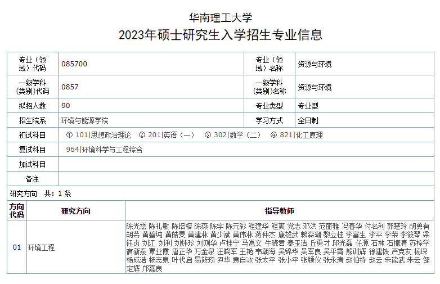The height and width of the screenshot is (284, 440).
Task: Select the code value 085700
Action: click(74, 64)
